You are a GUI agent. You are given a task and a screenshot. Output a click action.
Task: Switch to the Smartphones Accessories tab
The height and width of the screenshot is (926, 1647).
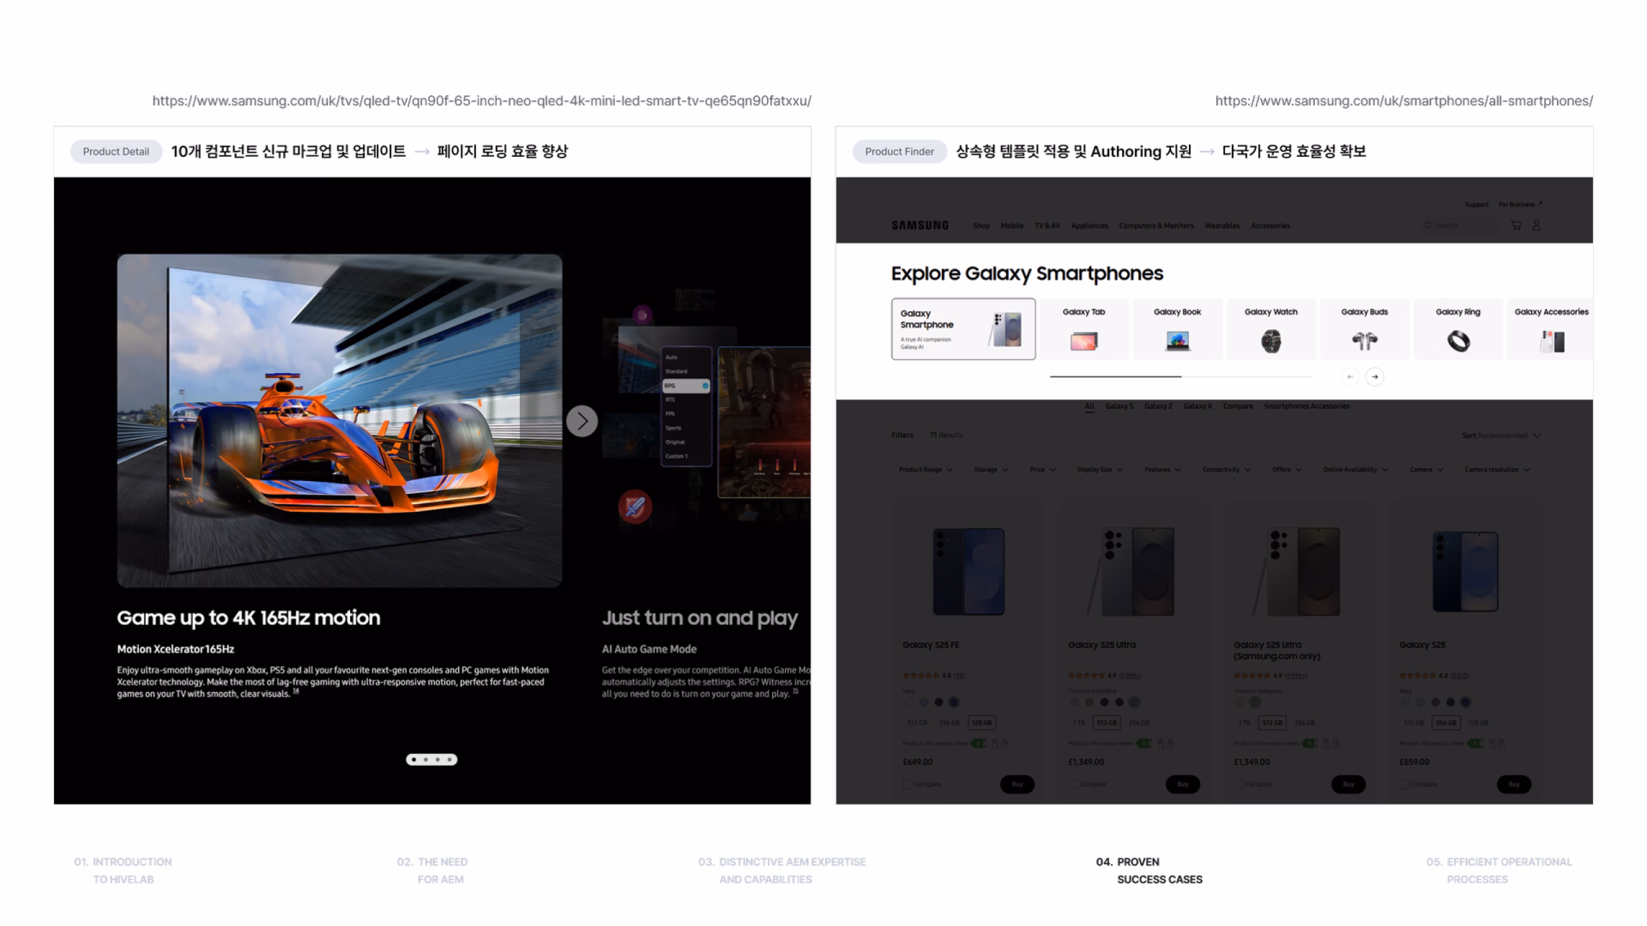[x=1307, y=406]
